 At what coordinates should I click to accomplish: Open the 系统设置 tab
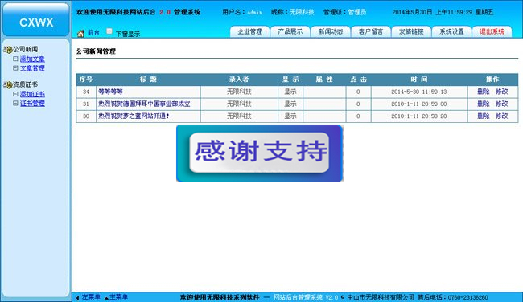tap(451, 31)
